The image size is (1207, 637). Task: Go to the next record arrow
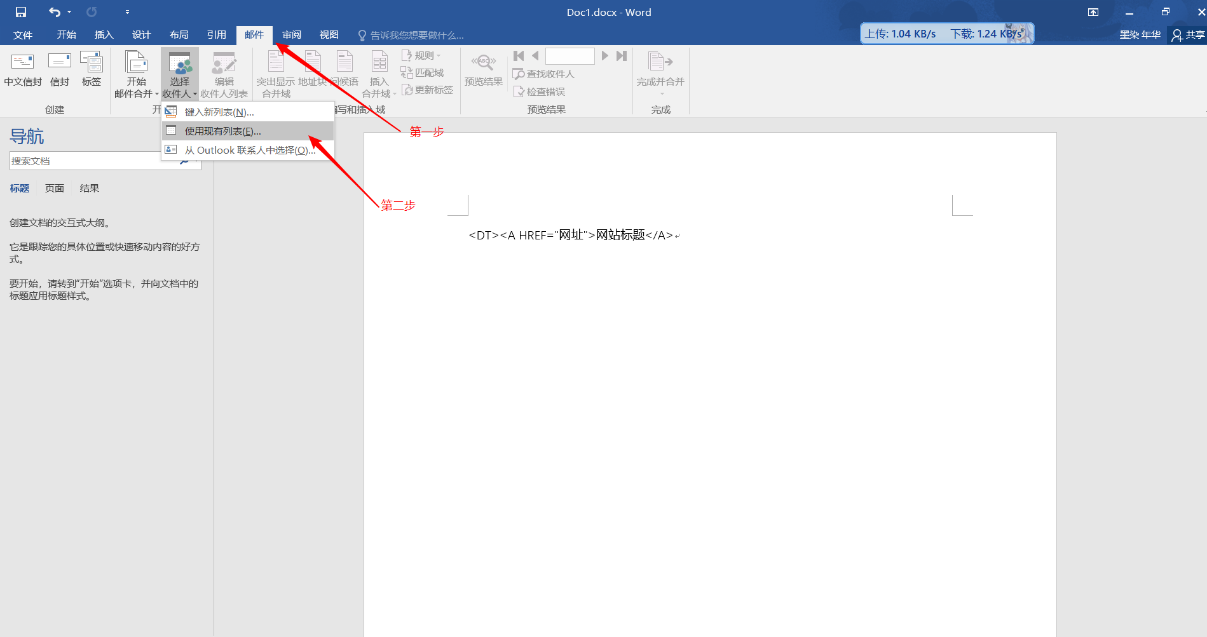click(x=605, y=56)
